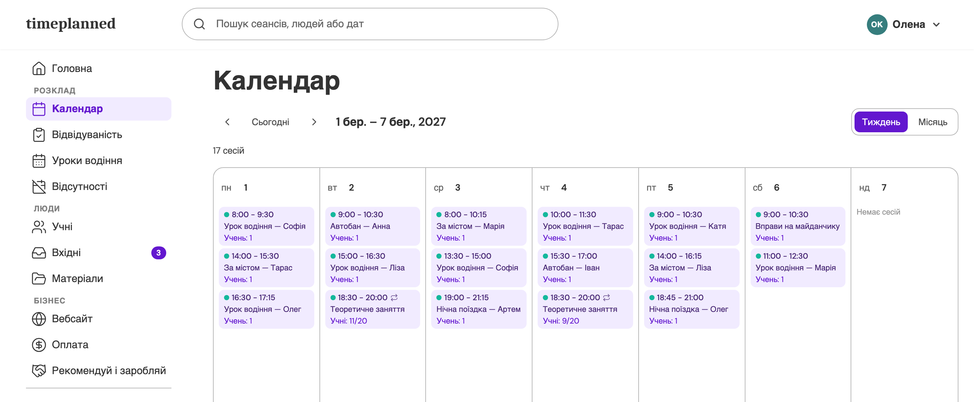Open Учні in the sidebar

tap(98, 227)
